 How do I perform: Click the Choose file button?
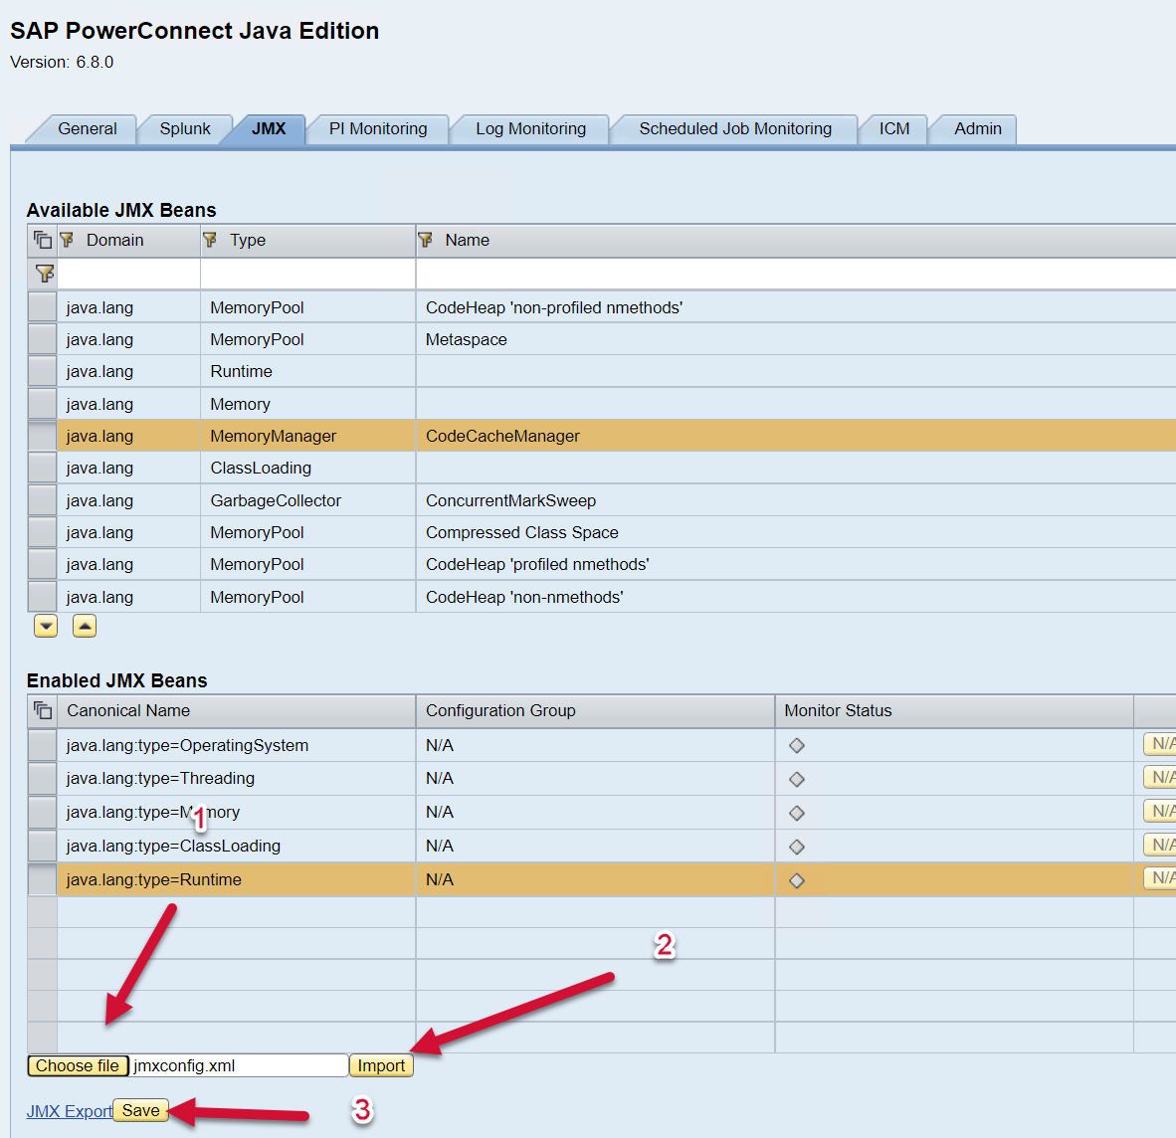click(78, 1065)
